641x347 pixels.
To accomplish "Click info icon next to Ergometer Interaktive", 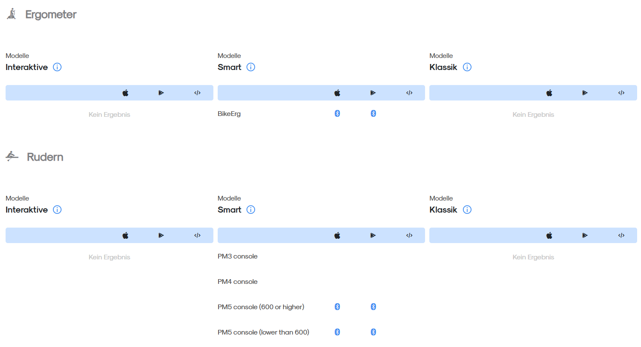I will pos(57,67).
